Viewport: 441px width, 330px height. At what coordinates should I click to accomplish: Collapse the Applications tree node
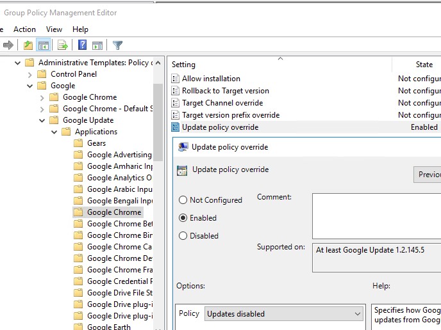click(54, 132)
